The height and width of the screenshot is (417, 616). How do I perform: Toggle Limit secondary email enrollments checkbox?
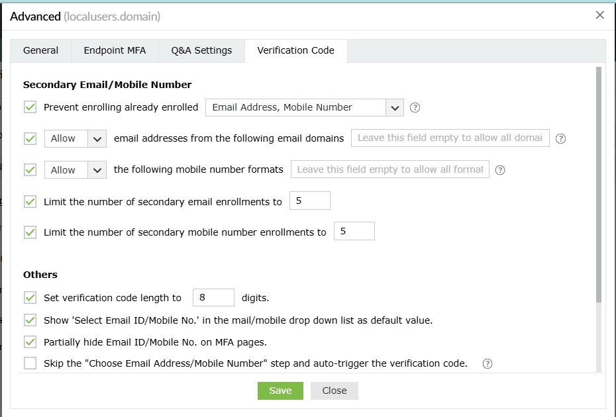[x=30, y=202]
